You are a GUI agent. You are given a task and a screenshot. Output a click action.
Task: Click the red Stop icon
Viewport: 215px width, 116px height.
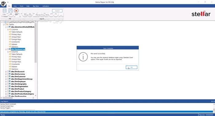pyautogui.click(x=16, y=11)
